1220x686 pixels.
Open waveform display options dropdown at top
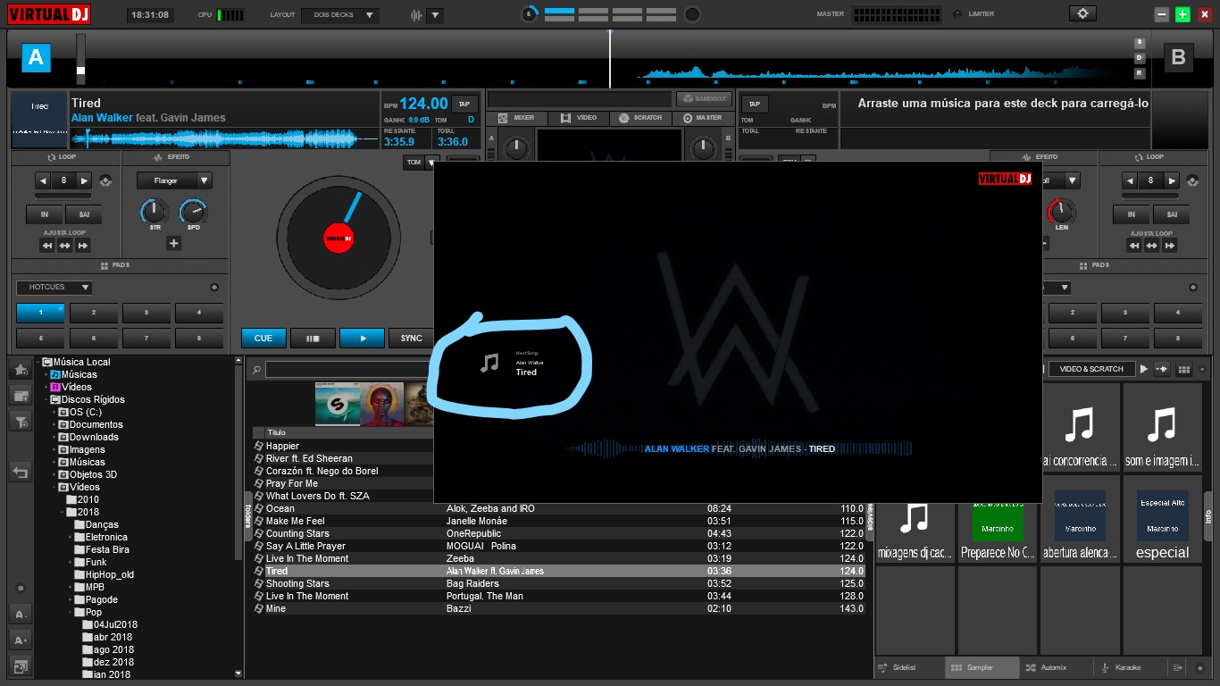click(x=434, y=15)
